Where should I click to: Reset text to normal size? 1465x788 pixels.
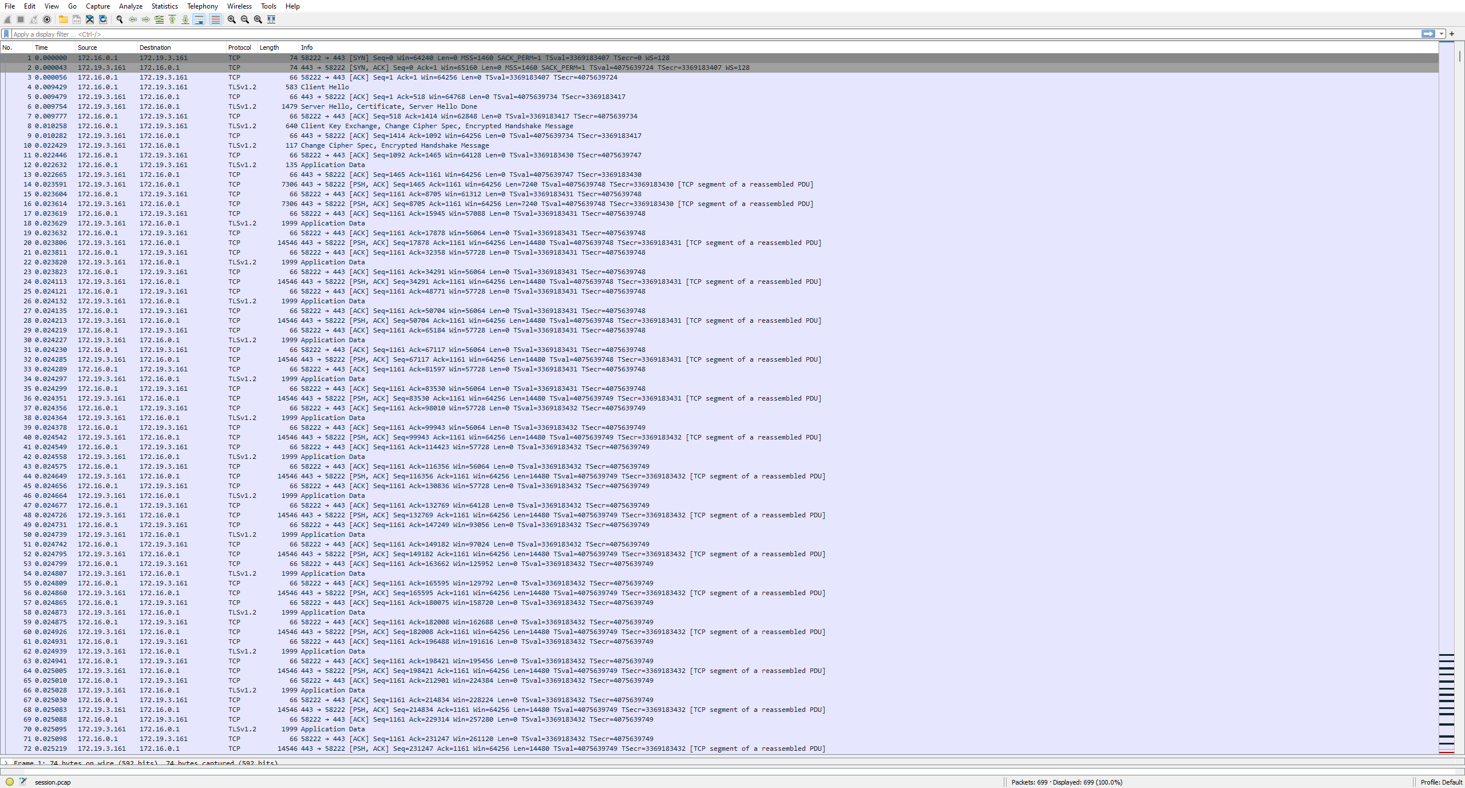pyautogui.click(x=258, y=19)
